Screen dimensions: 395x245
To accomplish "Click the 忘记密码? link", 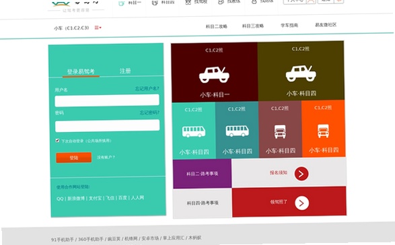I will pos(149,112).
